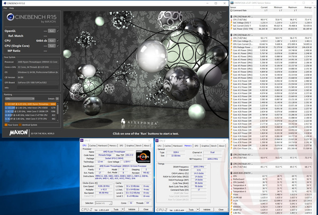Viewport: 318px width, 215px height.
Task: Click Close button in left CPU-Z
Action: pyautogui.click(x=146, y=209)
